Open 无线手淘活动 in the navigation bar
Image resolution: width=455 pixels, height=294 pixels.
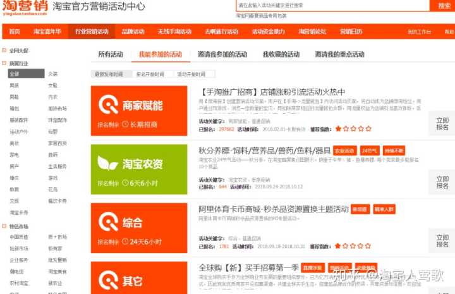pyautogui.click(x=174, y=32)
